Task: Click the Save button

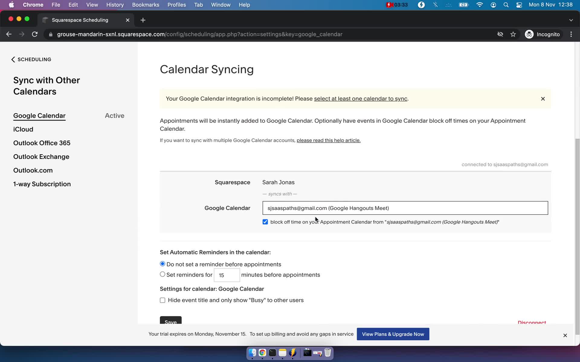Action: coord(171,320)
